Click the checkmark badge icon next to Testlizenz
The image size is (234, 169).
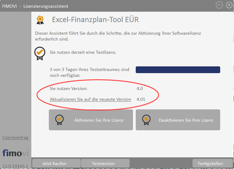[x=40, y=53]
